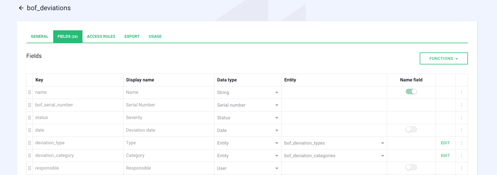Open three-dot menu for the name row
Image resolution: width=497 pixels, height=175 pixels.
point(461,92)
